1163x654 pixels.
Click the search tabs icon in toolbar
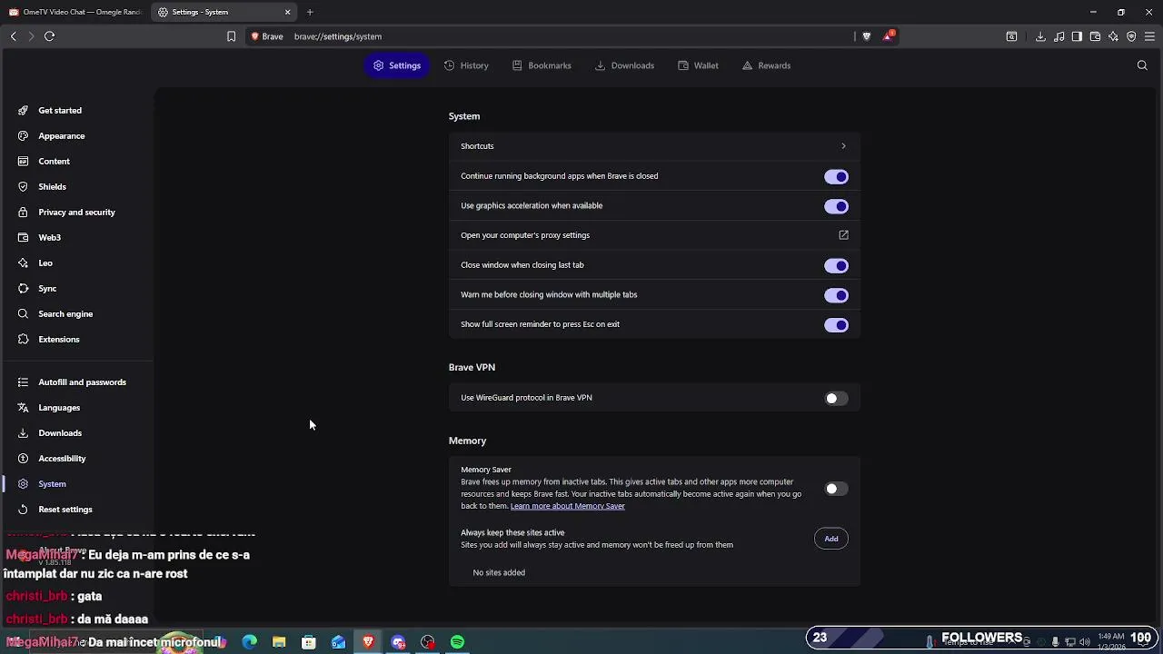(x=1011, y=36)
